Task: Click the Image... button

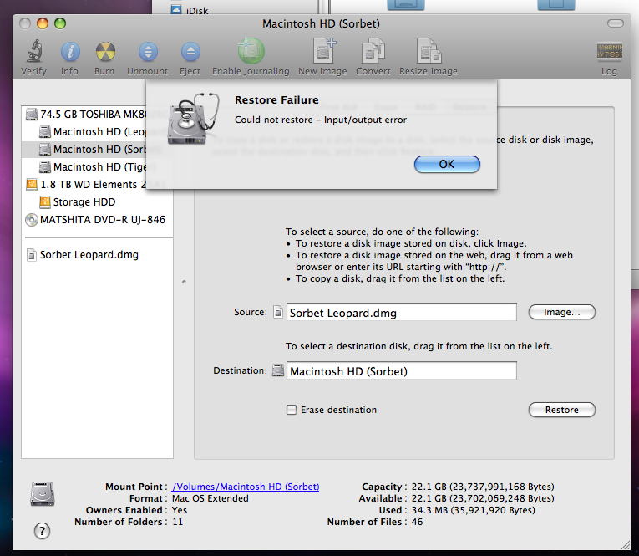Action: click(x=561, y=312)
